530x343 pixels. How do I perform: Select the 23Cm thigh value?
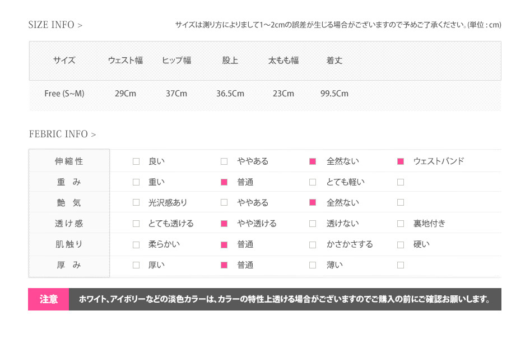[x=283, y=94]
